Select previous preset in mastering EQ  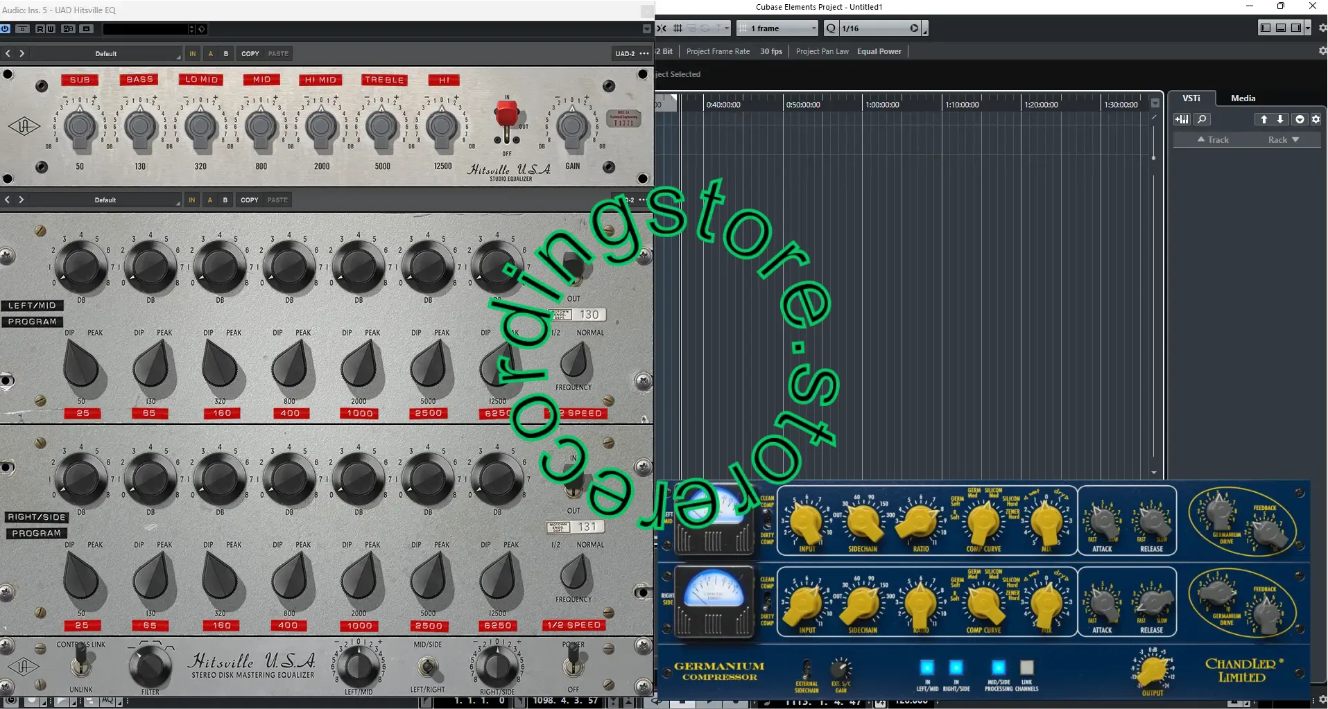8,200
